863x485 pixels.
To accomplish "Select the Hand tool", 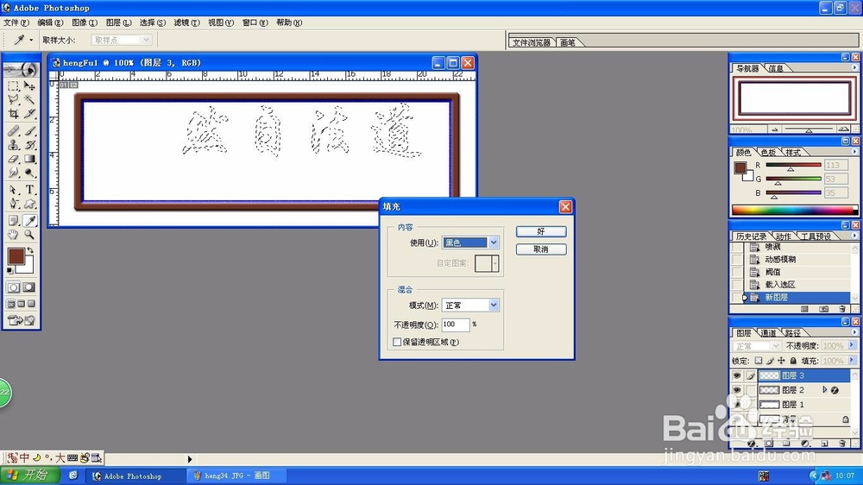I will click(x=14, y=235).
